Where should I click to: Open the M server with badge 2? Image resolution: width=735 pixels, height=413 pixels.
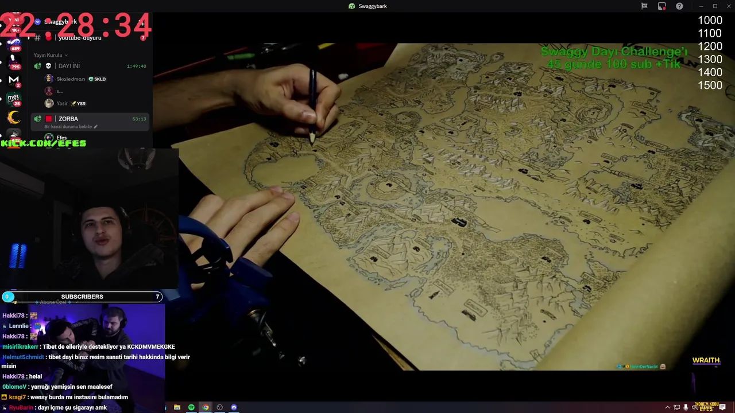coord(14,80)
